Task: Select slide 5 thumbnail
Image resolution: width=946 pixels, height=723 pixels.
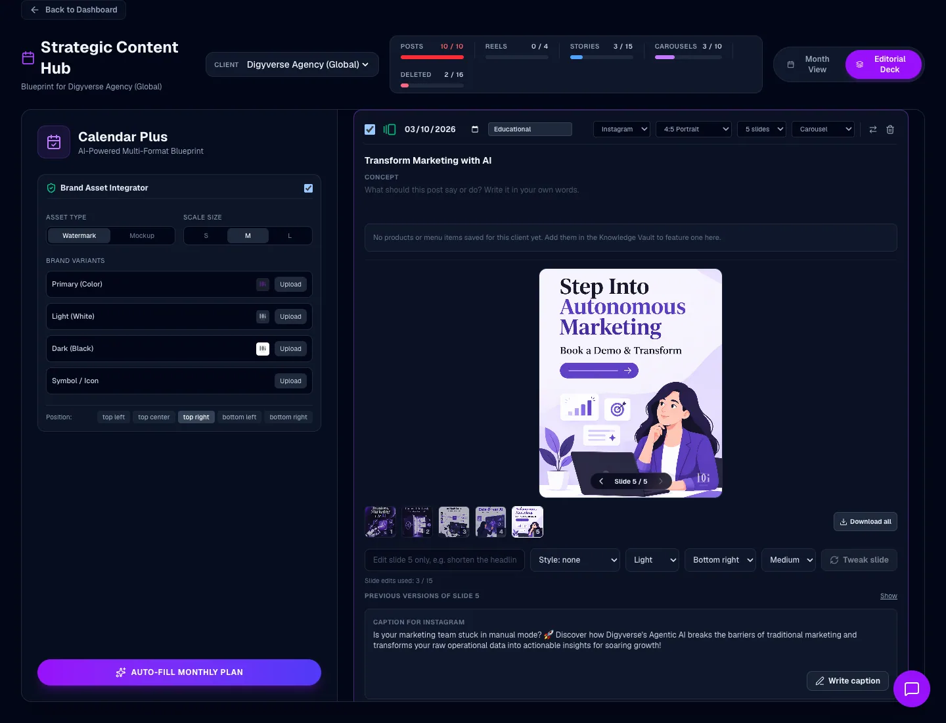Action: [528, 522]
